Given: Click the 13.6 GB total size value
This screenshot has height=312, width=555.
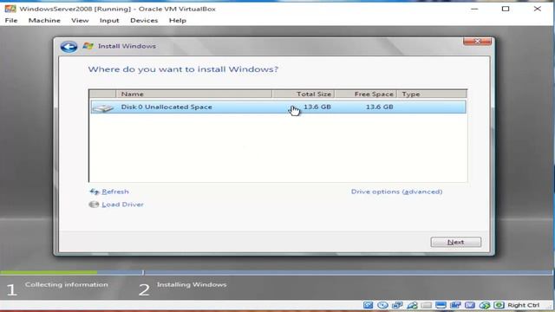Looking at the screenshot, I should pyautogui.click(x=317, y=107).
